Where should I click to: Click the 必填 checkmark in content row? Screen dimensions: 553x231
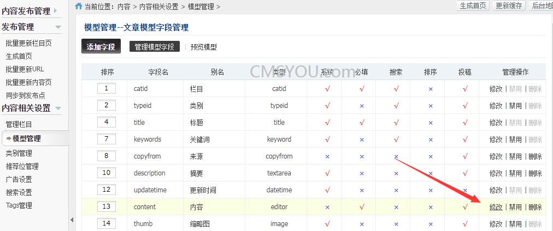tap(362, 207)
